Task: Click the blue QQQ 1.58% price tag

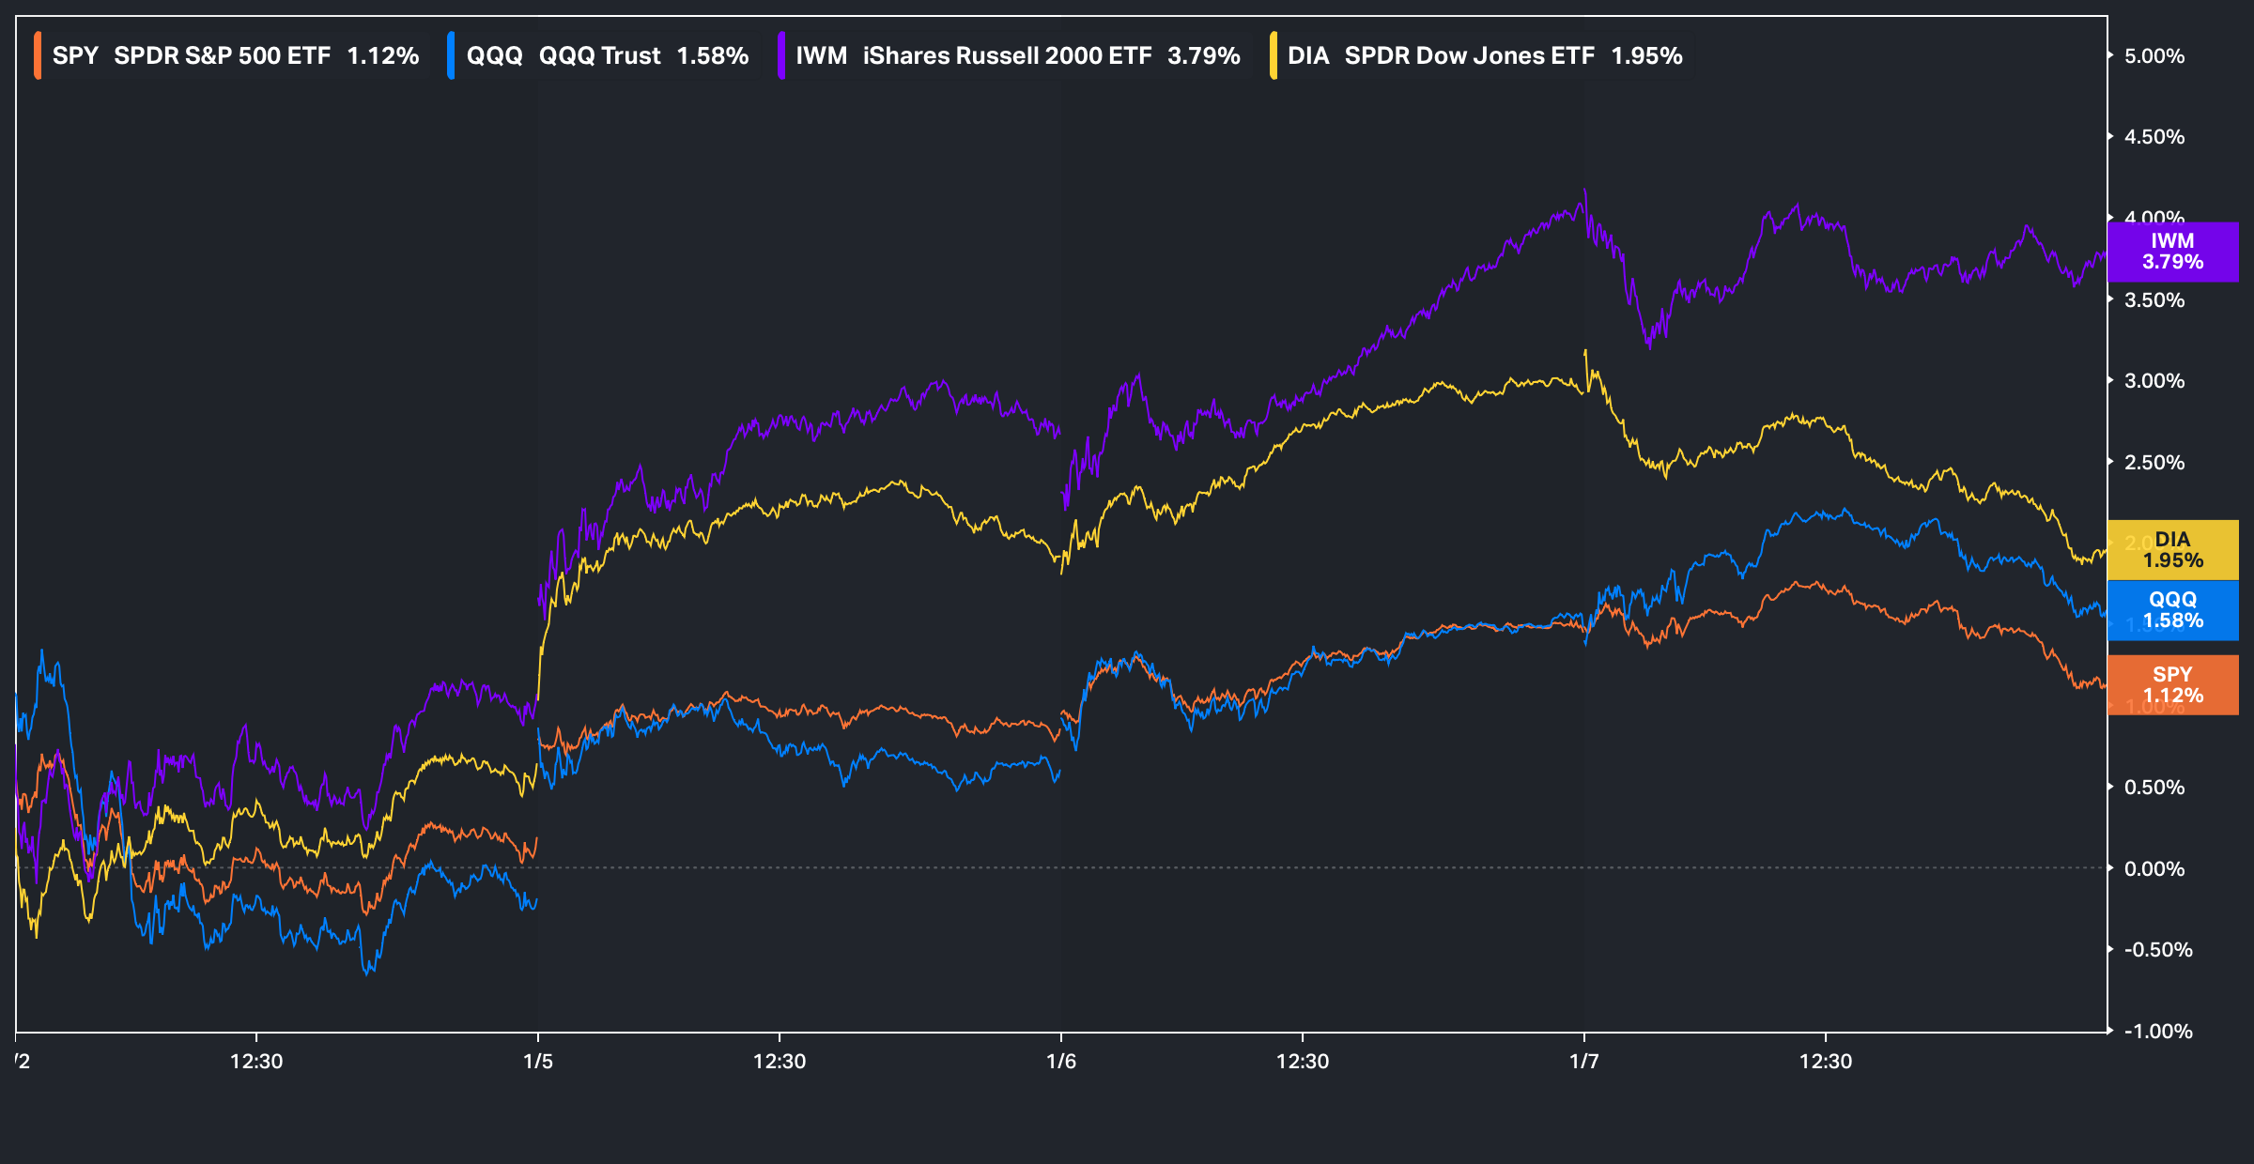Action: [x=2172, y=610]
